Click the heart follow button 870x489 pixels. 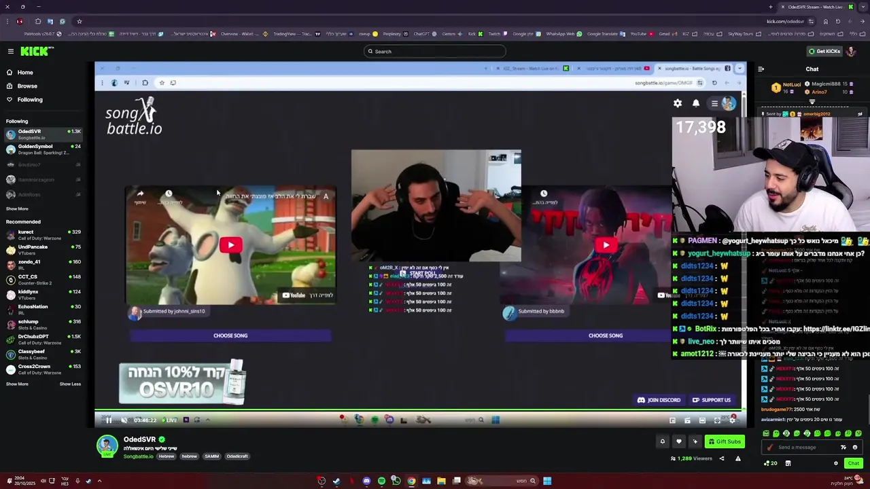point(678,441)
